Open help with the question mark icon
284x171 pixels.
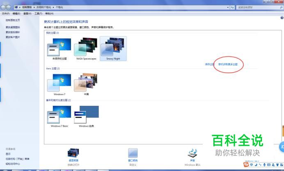pyautogui.click(x=282, y=18)
